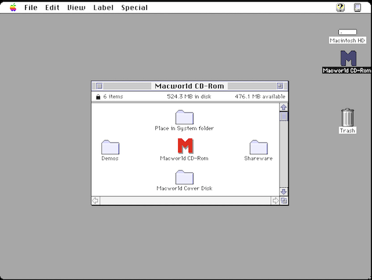Viewport: 372px width, 280px height.
Task: Expand the View menu
Action: point(76,8)
